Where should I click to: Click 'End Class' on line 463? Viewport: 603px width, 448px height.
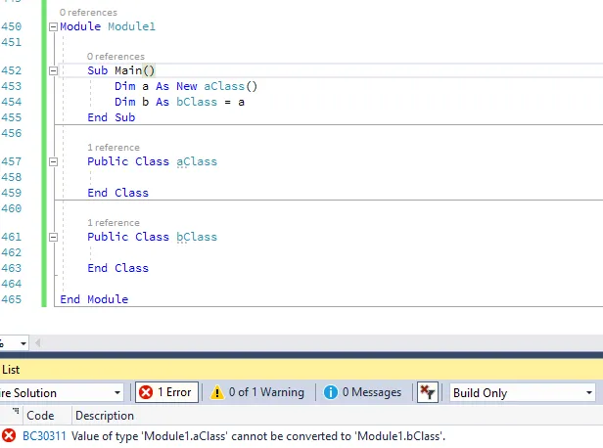click(117, 268)
